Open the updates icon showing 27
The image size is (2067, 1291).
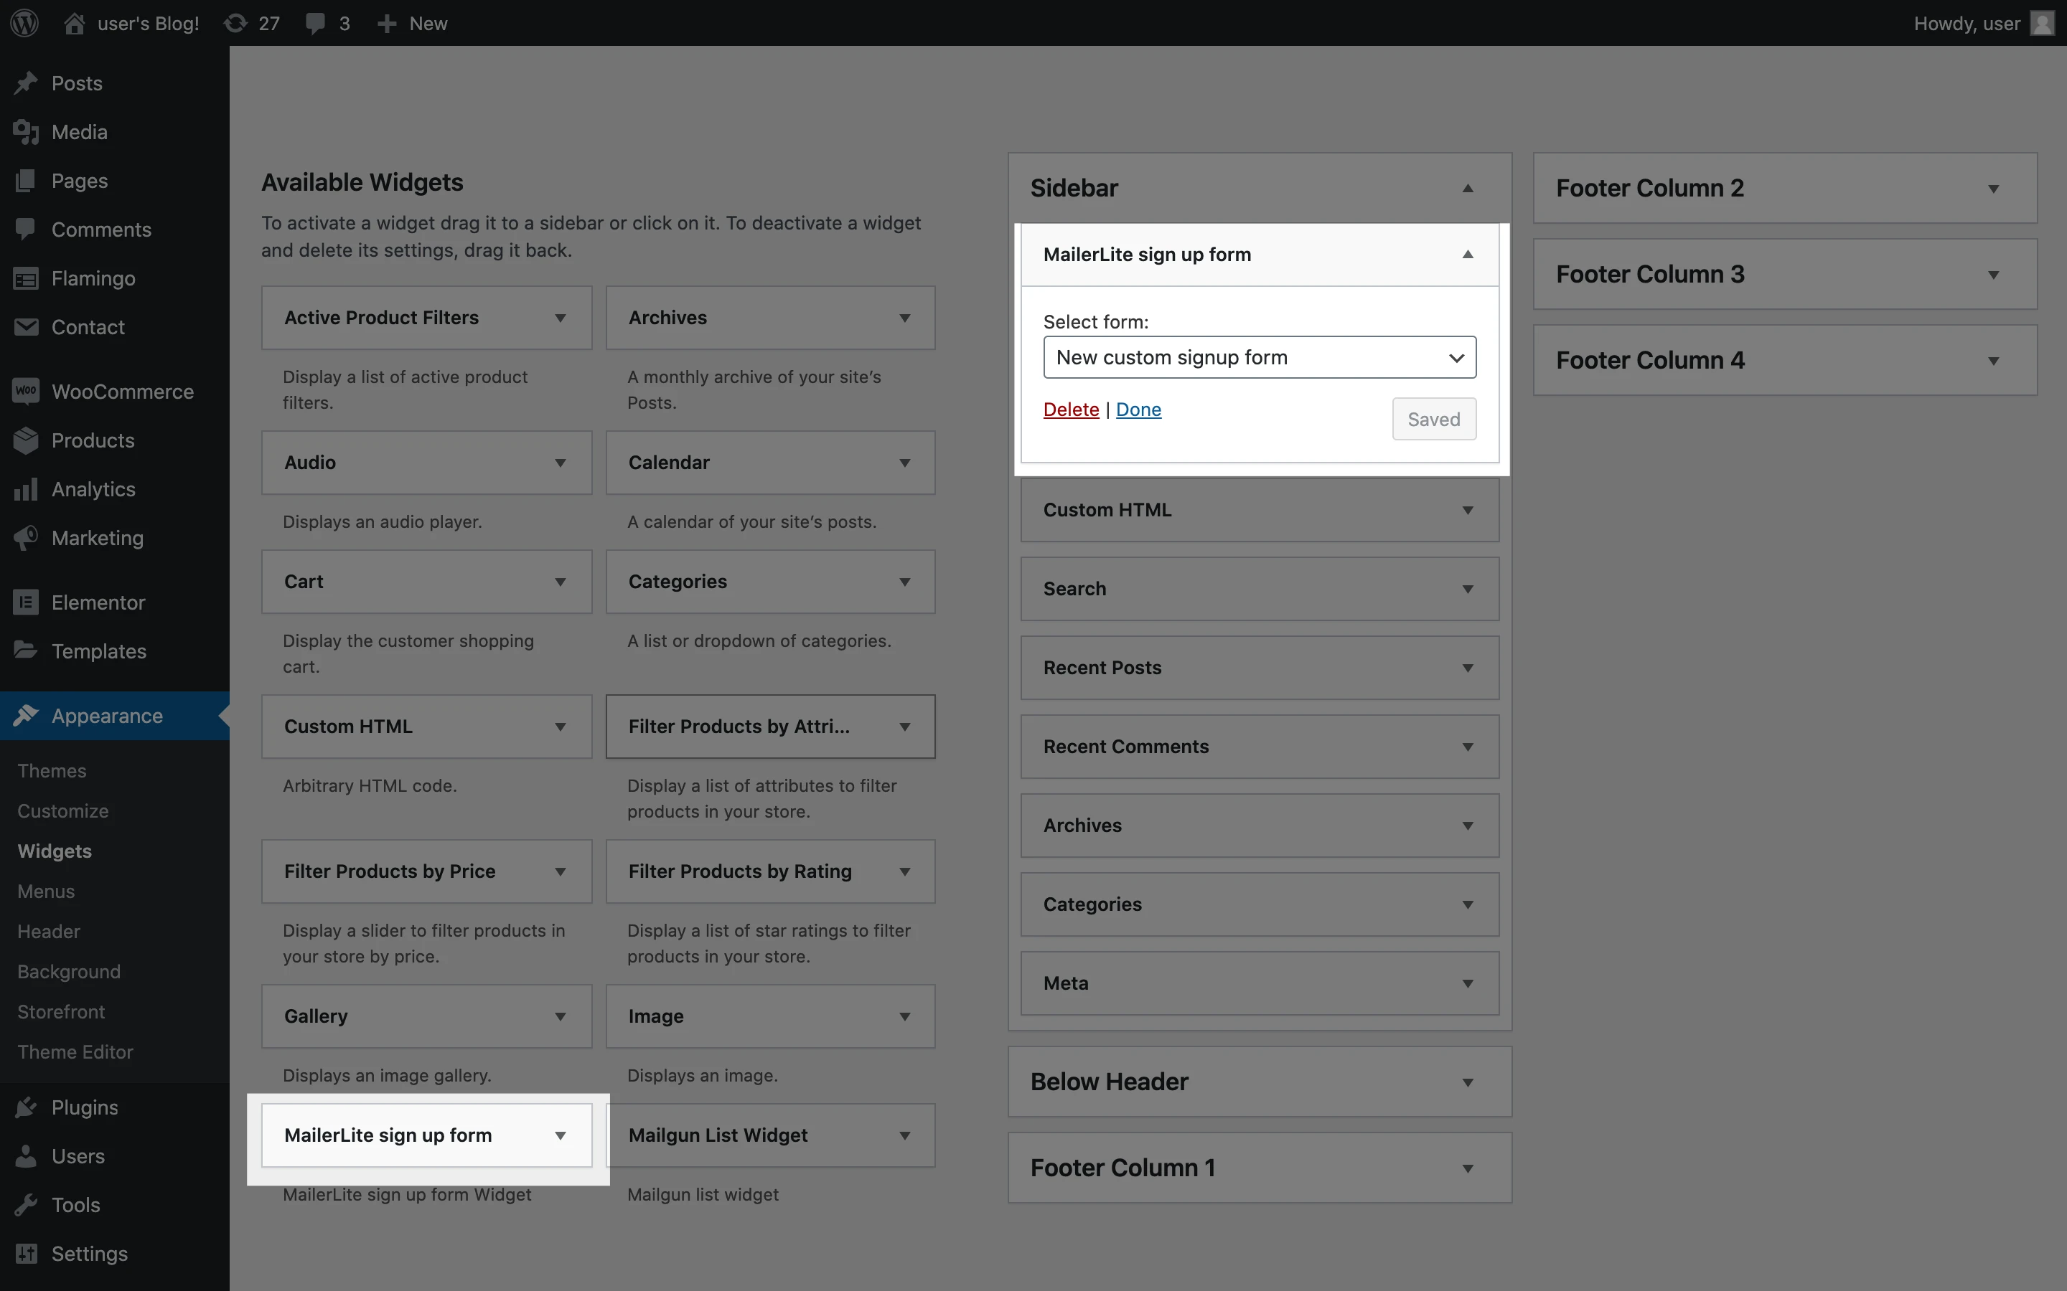(235, 23)
